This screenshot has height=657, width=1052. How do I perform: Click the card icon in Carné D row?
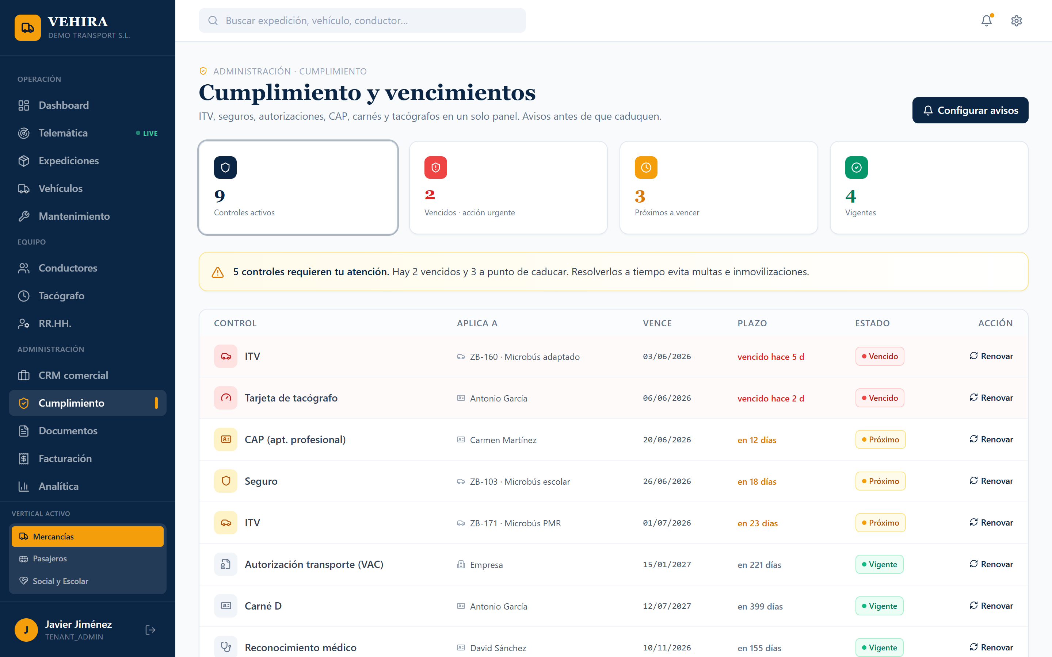[226, 606]
